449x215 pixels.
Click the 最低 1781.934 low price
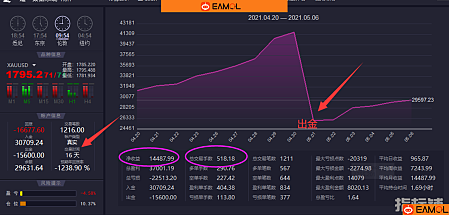(79, 75)
